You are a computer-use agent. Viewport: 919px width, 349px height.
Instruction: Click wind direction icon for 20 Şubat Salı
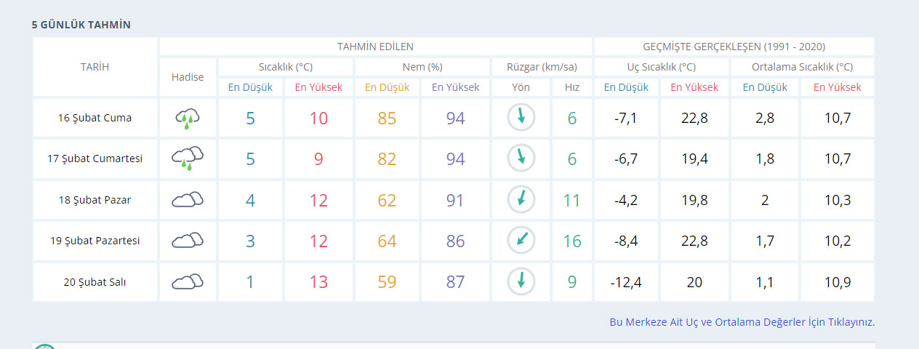(521, 281)
